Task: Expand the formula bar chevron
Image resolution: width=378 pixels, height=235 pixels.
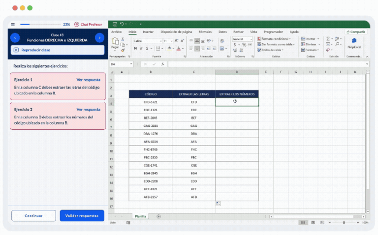Action: coord(367,64)
